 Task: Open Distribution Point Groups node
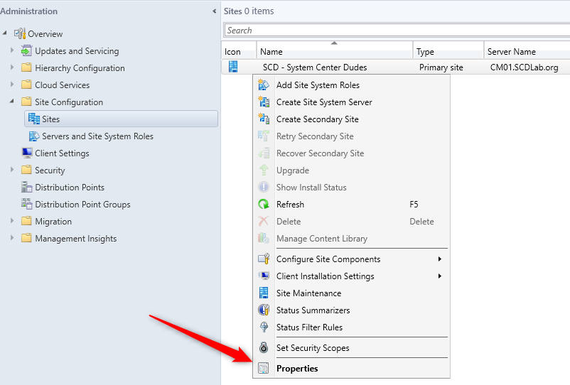pyautogui.click(x=82, y=205)
